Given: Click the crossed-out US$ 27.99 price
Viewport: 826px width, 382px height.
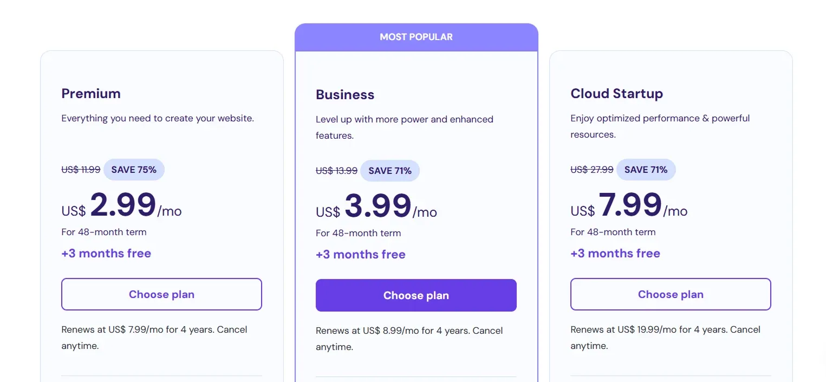Looking at the screenshot, I should pos(592,170).
